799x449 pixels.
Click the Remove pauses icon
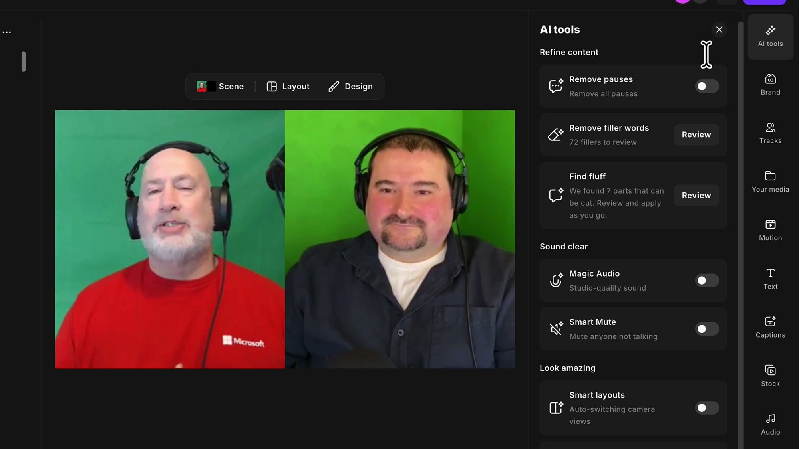[556, 86]
